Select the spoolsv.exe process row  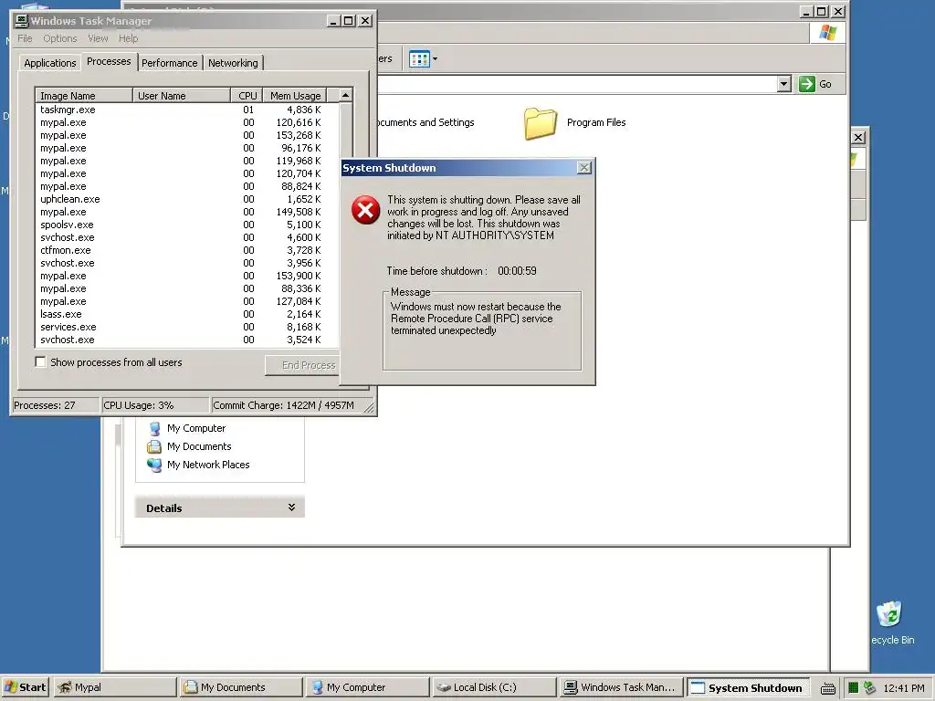point(186,225)
